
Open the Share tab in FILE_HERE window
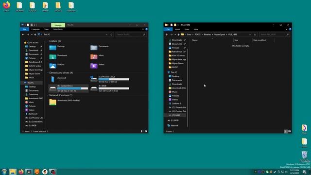pyautogui.click(x=187, y=29)
